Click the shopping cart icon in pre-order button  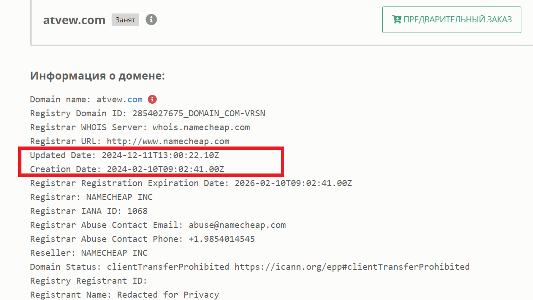pyautogui.click(x=396, y=20)
